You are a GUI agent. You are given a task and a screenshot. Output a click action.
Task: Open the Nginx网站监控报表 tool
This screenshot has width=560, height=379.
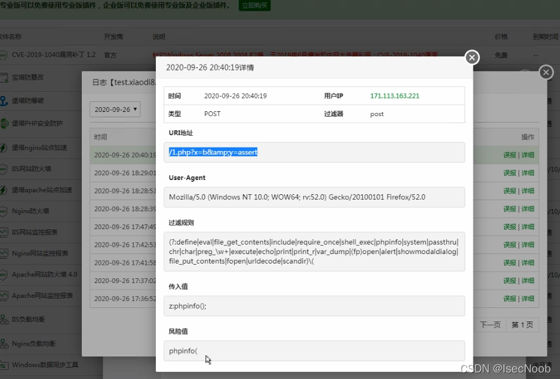coord(39,252)
